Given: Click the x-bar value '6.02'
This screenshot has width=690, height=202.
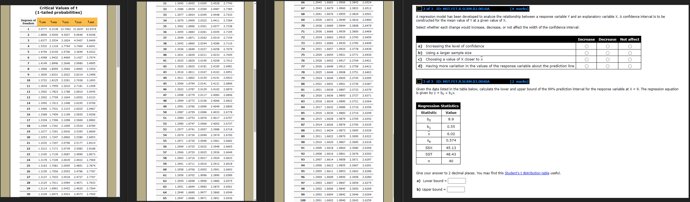Looking at the screenshot, I should click(x=451, y=134).
